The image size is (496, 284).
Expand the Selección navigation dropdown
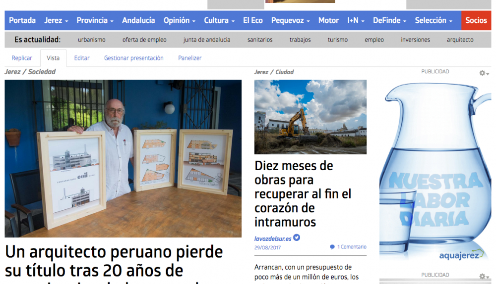point(434,20)
